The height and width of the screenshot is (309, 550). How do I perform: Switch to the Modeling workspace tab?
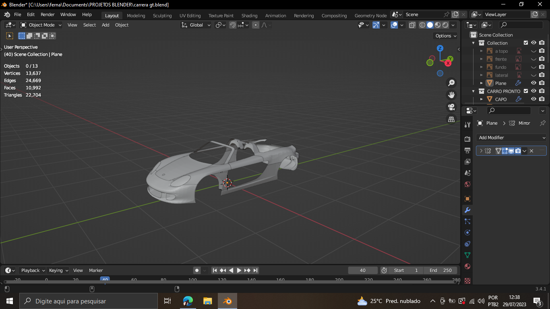(136, 16)
